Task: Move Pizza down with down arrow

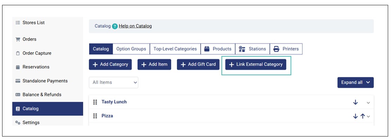Action: point(355,116)
